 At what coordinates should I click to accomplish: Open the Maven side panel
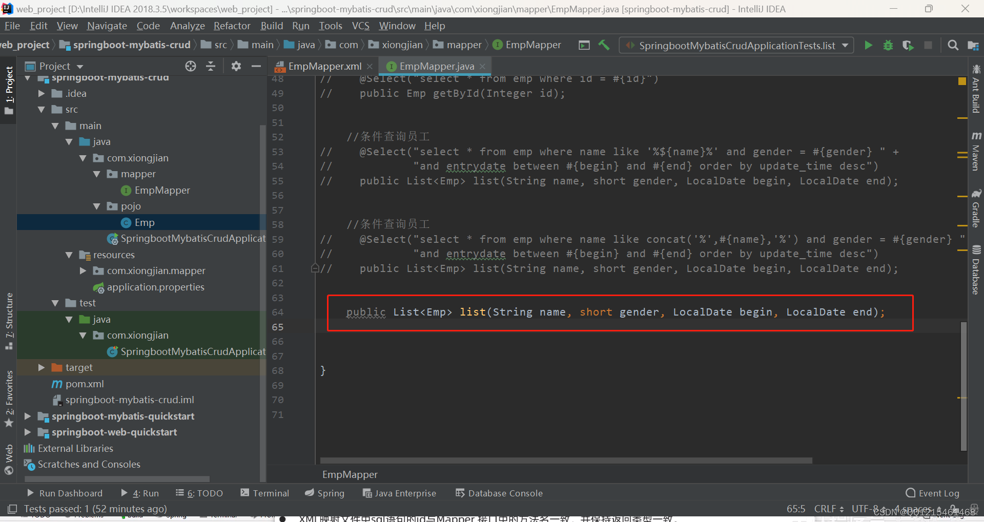(976, 151)
